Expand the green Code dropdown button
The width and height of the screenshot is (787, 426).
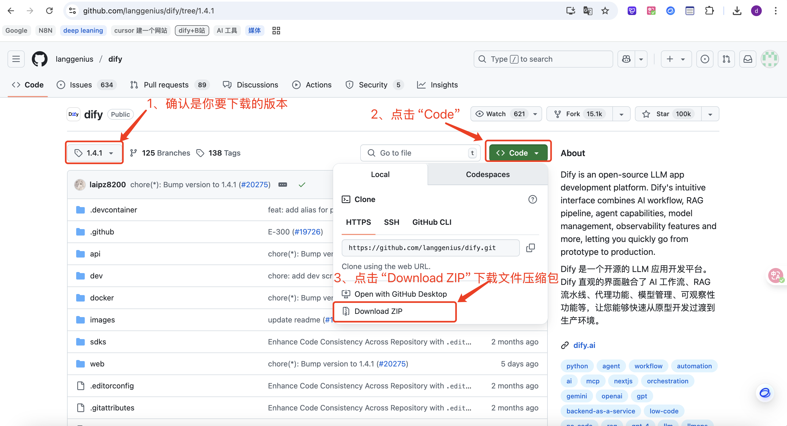518,153
